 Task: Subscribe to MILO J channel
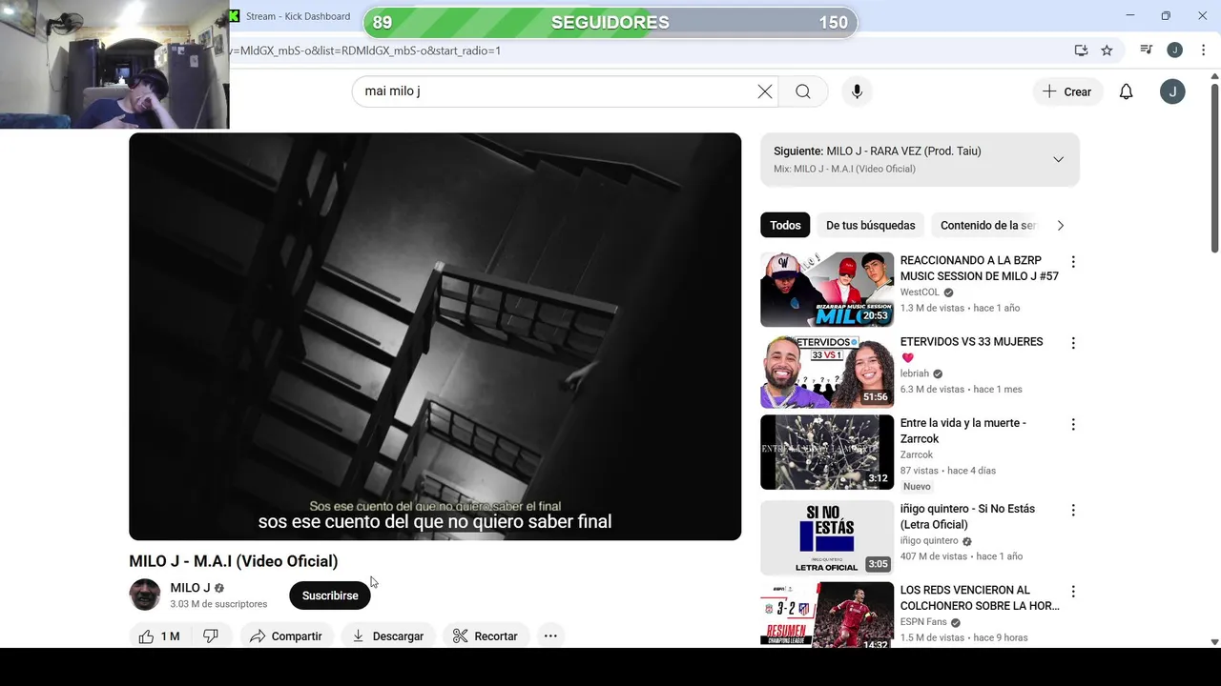(330, 595)
